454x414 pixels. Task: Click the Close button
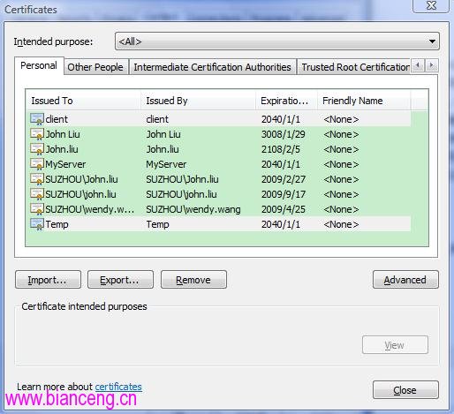[x=405, y=390]
